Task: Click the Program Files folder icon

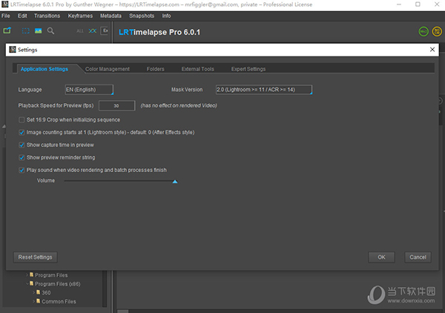Action: pos(31,274)
